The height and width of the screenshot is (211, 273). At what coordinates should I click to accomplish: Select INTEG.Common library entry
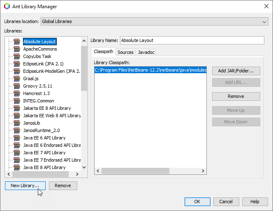pyautogui.click(x=39, y=101)
